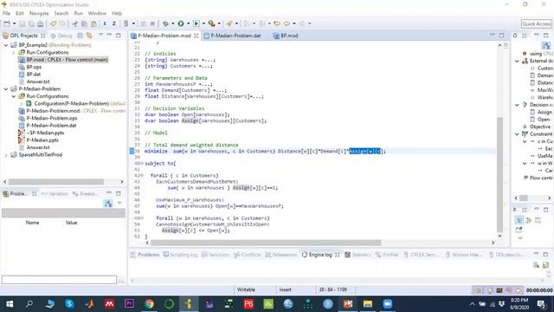The height and width of the screenshot is (312, 554).
Task: Open the Solutions tab
Action: [x=216, y=255]
